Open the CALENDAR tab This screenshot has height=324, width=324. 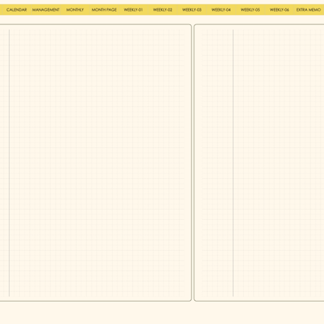(x=17, y=10)
